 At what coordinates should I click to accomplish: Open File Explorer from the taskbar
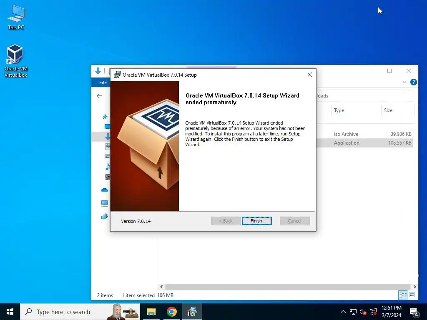pyautogui.click(x=151, y=312)
